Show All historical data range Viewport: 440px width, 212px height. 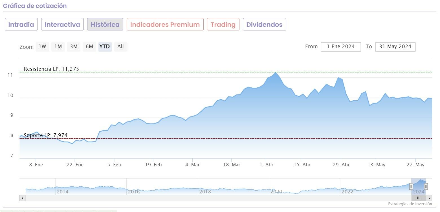tap(120, 47)
